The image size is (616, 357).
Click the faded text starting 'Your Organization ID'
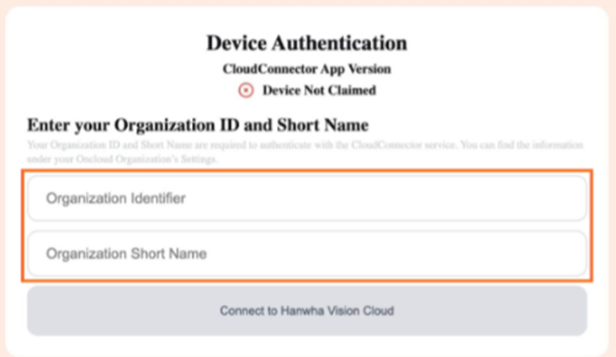tap(305, 152)
